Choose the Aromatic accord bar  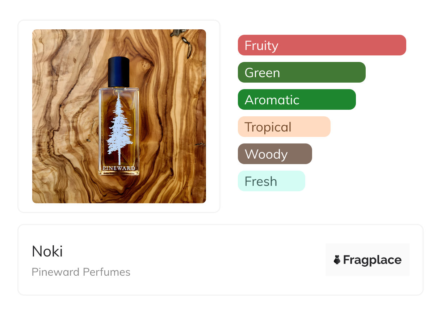pyautogui.click(x=297, y=100)
